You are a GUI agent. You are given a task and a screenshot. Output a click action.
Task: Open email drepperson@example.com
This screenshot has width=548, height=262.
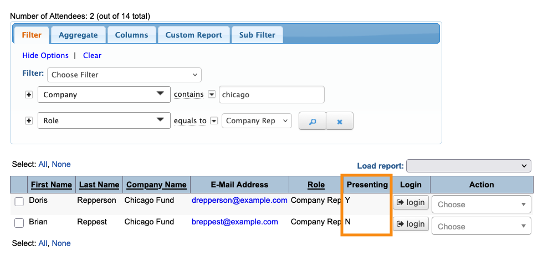(x=239, y=201)
